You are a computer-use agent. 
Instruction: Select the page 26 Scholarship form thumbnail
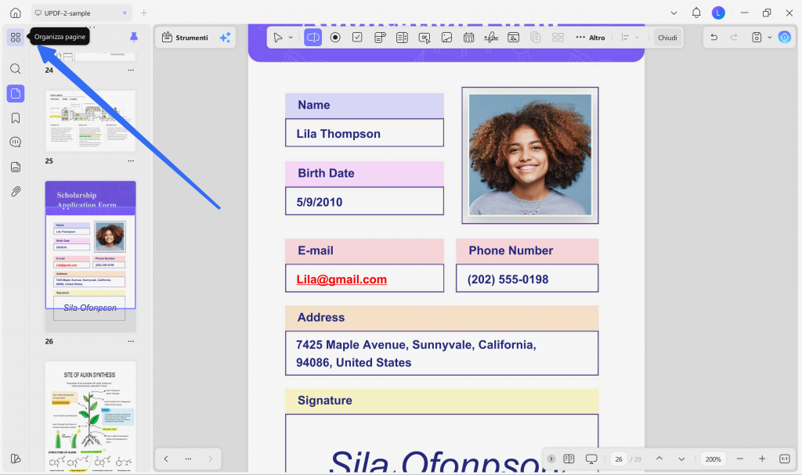(91, 256)
